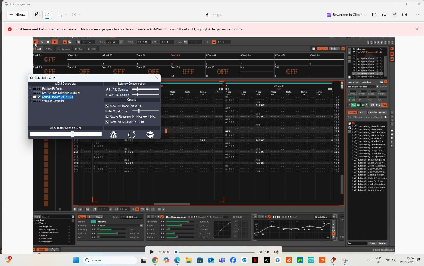The height and width of the screenshot is (266, 424).
Task: Click the Nieuw button
Action: coord(17,15)
